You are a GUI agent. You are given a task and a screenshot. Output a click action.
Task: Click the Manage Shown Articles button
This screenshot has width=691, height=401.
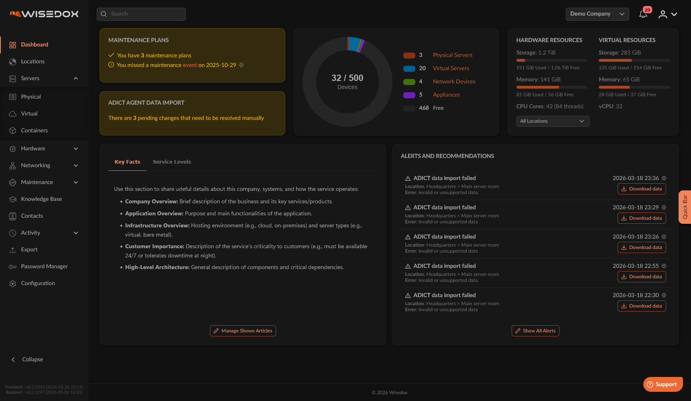point(243,331)
